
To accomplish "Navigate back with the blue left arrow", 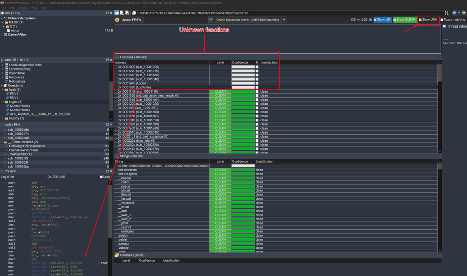I will click(454, 13).
